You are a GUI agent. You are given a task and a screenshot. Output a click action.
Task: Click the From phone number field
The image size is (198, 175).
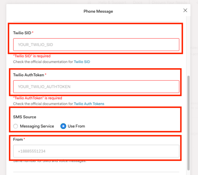pos(96,151)
